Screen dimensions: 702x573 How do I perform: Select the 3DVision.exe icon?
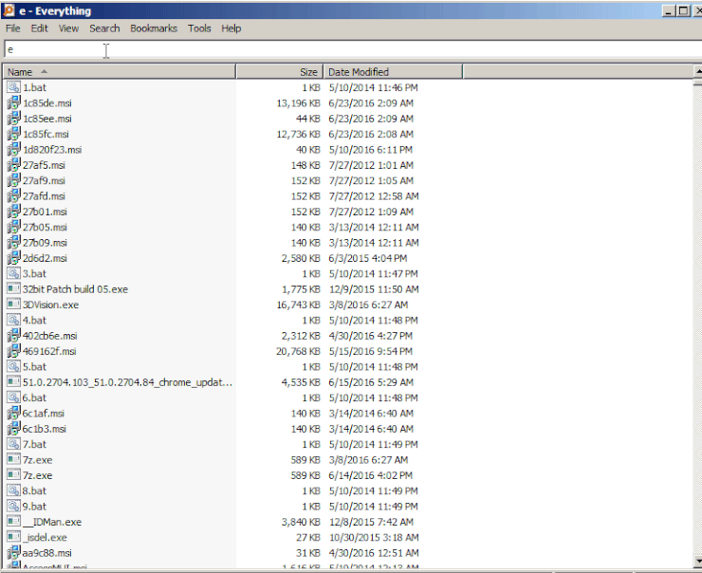click(x=14, y=305)
